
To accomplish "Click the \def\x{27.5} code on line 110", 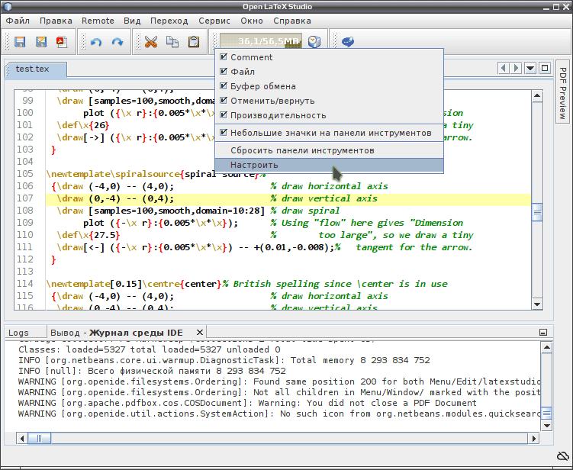I will pyautogui.click(x=88, y=235).
